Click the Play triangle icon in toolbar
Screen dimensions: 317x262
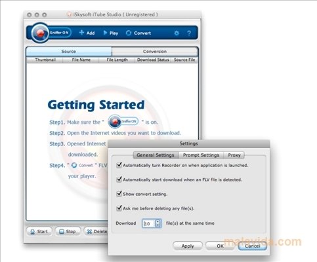(x=105, y=33)
